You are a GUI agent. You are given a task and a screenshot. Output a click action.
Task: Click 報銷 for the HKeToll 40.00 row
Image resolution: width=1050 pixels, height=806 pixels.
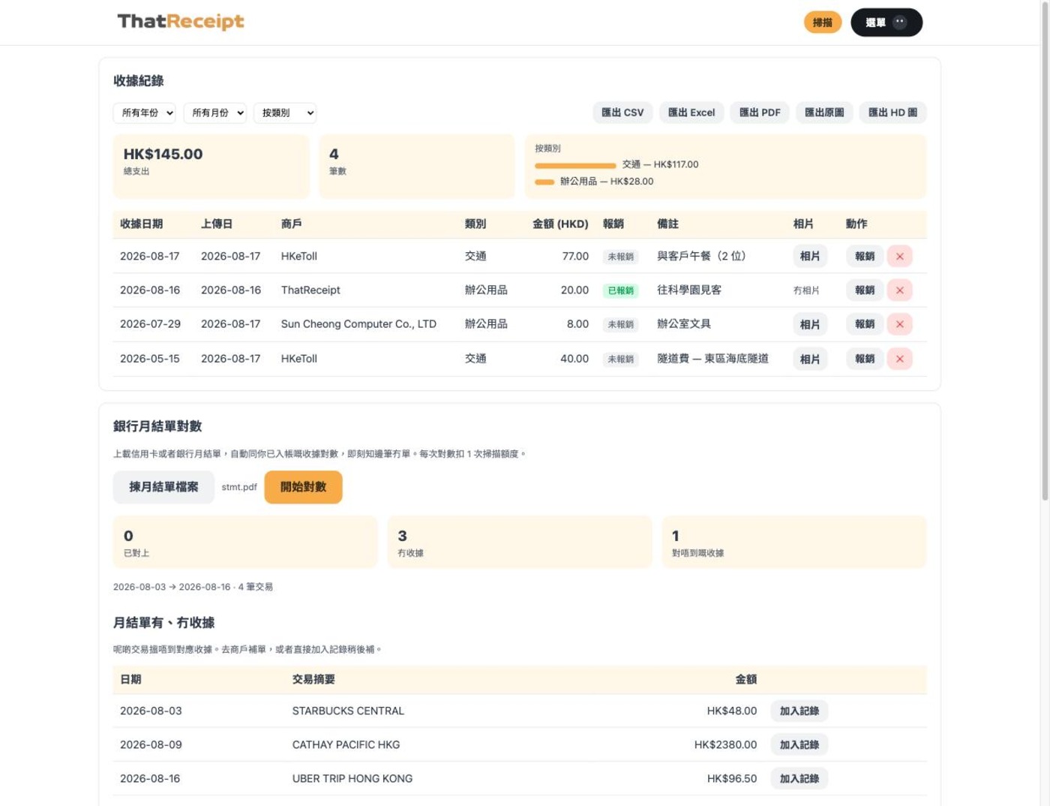pos(865,359)
